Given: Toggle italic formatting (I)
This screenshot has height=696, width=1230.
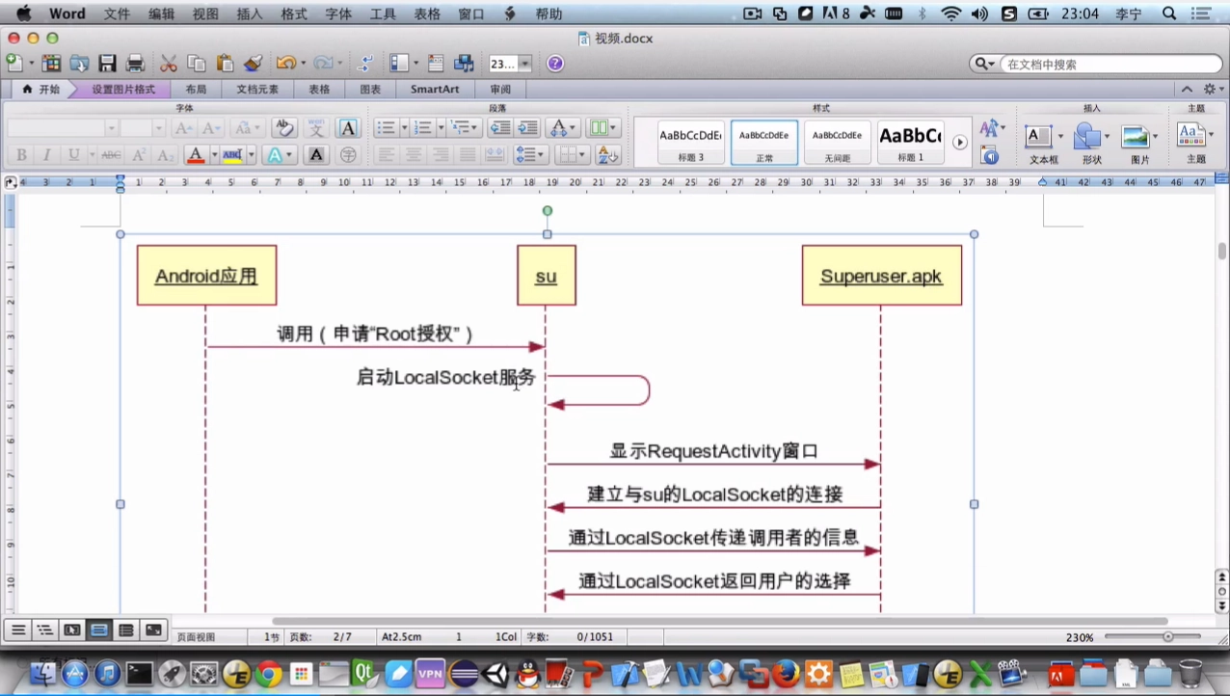Looking at the screenshot, I should pyautogui.click(x=47, y=155).
